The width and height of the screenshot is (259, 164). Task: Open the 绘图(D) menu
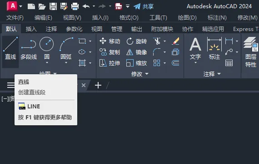pyautogui.click(x=187, y=18)
